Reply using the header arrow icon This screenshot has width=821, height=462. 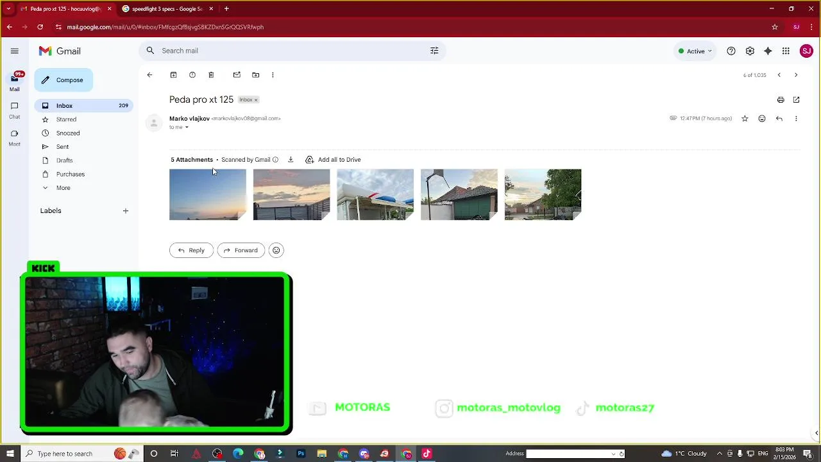pyautogui.click(x=779, y=119)
